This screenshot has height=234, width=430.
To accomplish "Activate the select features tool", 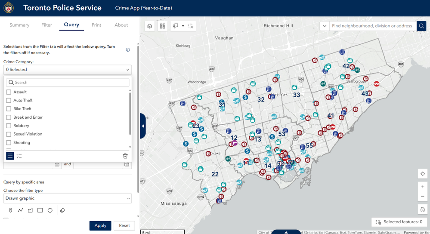I will [x=176, y=26].
